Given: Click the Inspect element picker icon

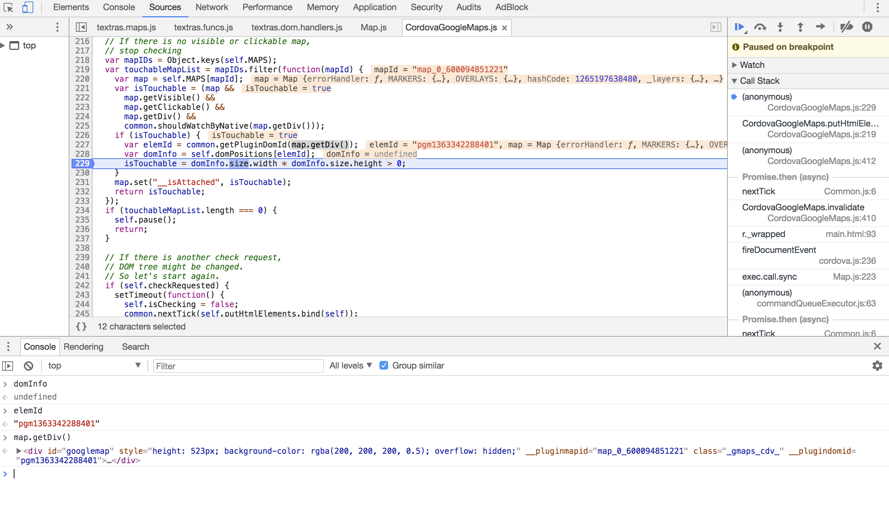Looking at the screenshot, I should point(9,7).
